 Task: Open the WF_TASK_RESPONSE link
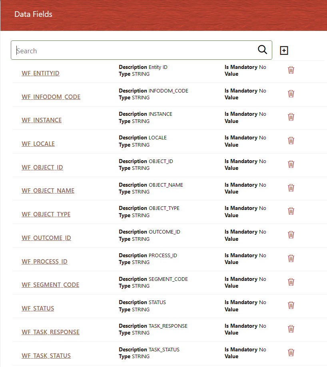pos(50,332)
